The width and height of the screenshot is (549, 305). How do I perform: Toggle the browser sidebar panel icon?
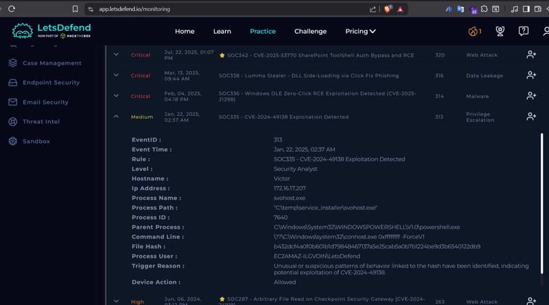[x=526, y=9]
